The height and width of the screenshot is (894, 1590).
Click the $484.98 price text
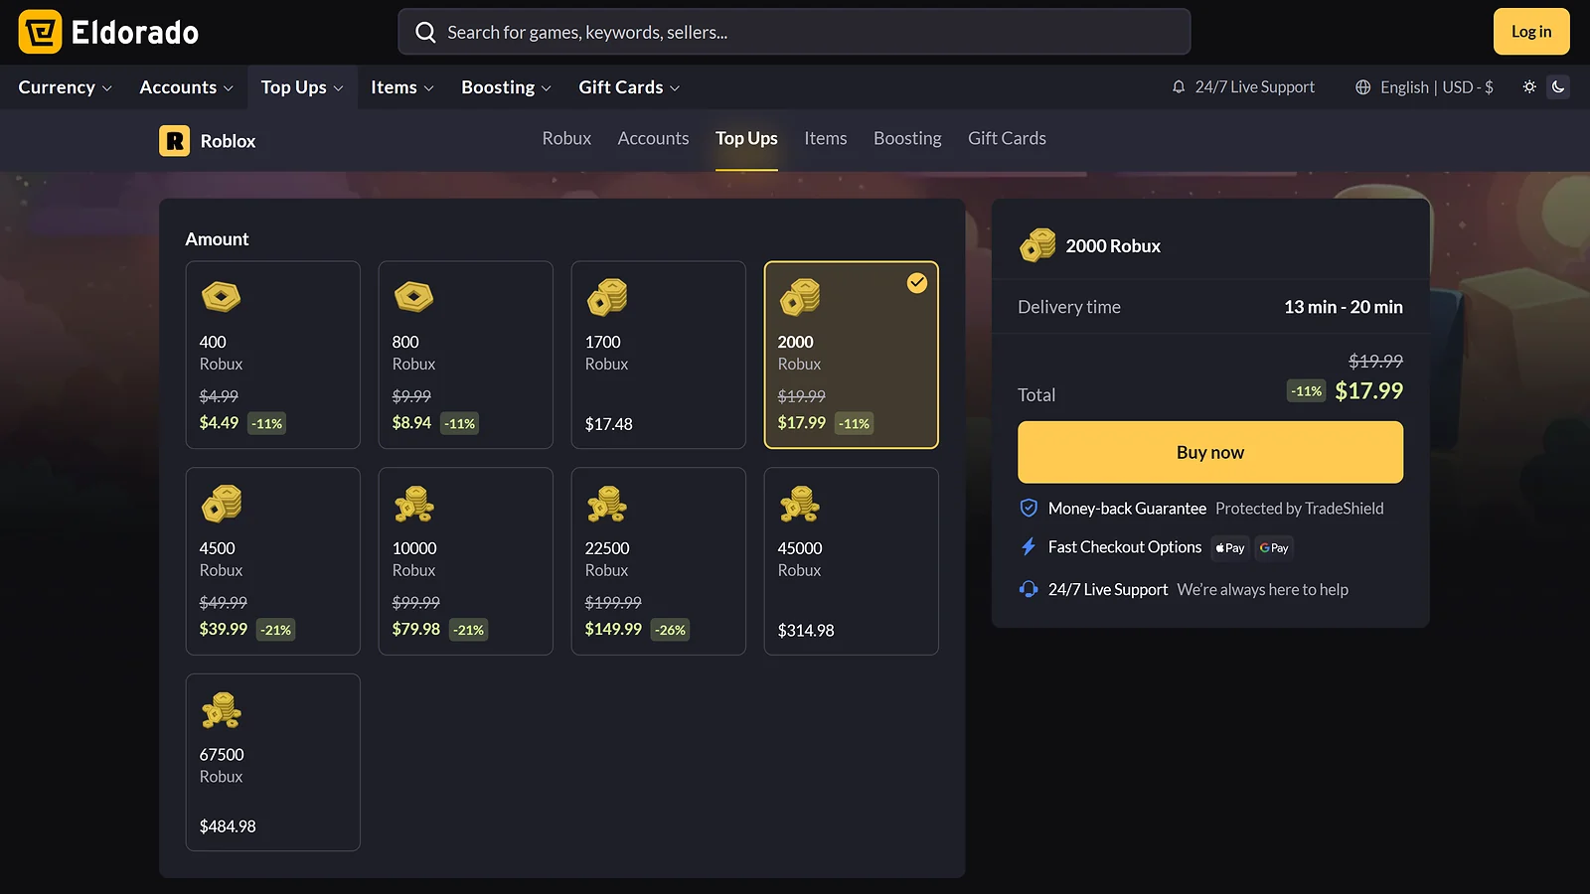[228, 826]
